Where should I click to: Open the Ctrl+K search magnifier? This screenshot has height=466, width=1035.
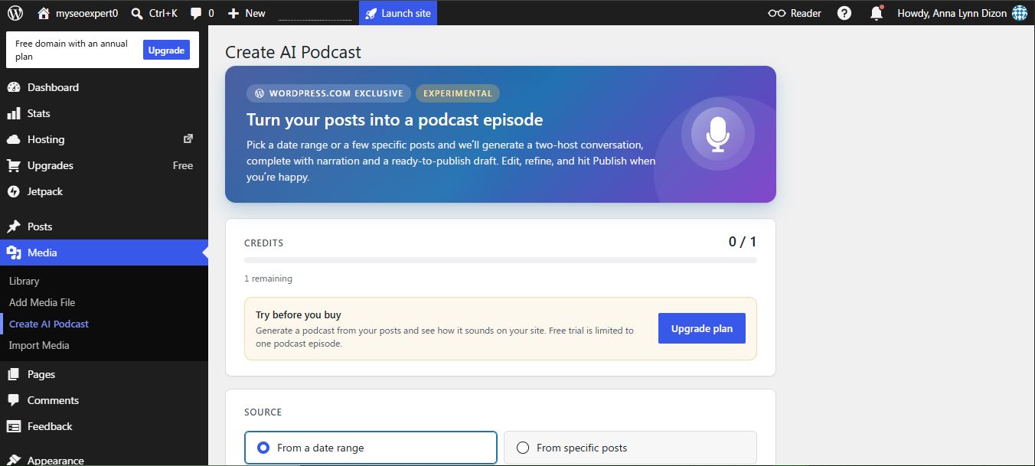click(137, 13)
